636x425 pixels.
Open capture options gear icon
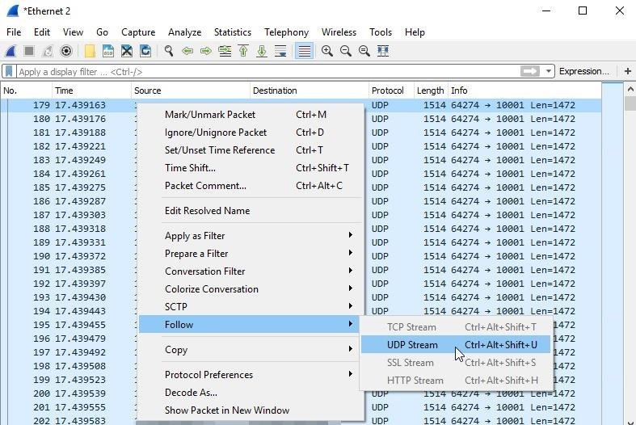(66, 51)
